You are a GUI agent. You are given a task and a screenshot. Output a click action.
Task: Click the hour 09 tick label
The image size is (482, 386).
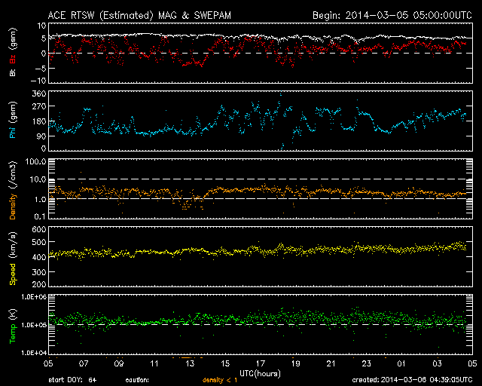[119, 363]
